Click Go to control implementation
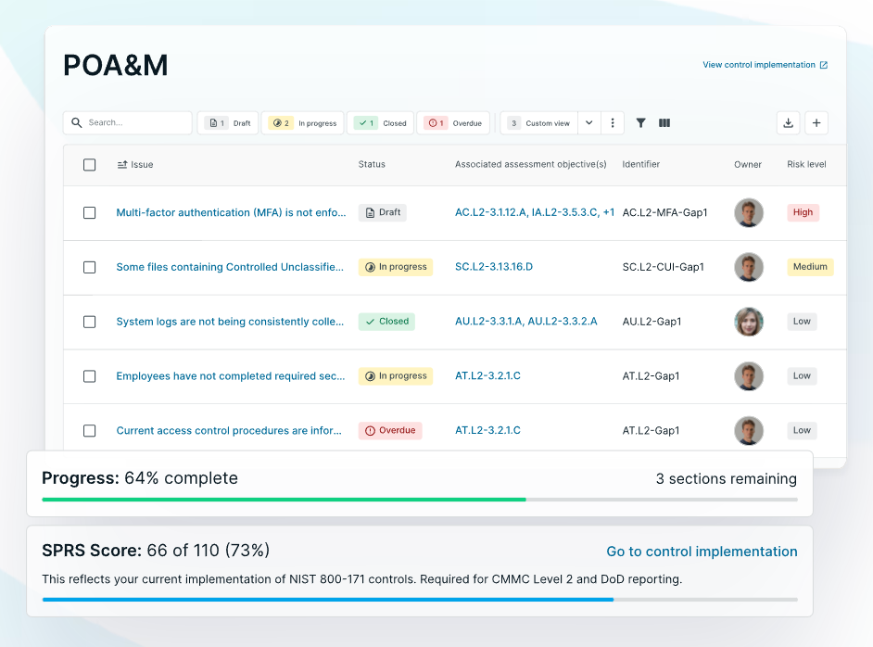 click(702, 552)
